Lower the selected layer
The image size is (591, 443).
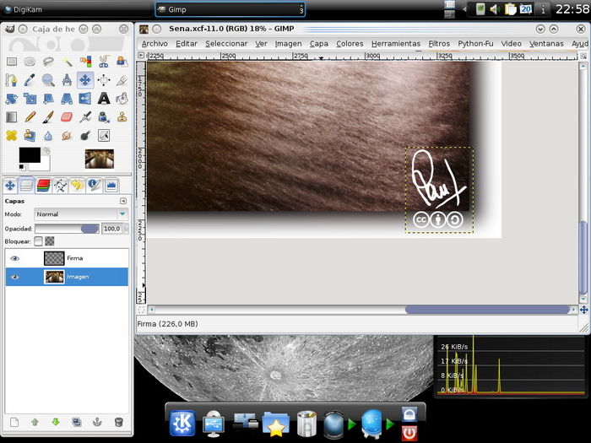(x=56, y=422)
